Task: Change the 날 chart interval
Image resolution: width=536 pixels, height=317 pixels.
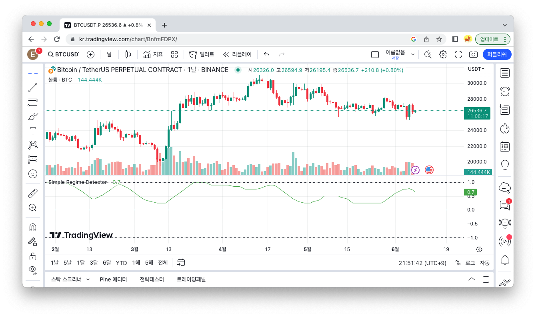Action: pyautogui.click(x=109, y=54)
